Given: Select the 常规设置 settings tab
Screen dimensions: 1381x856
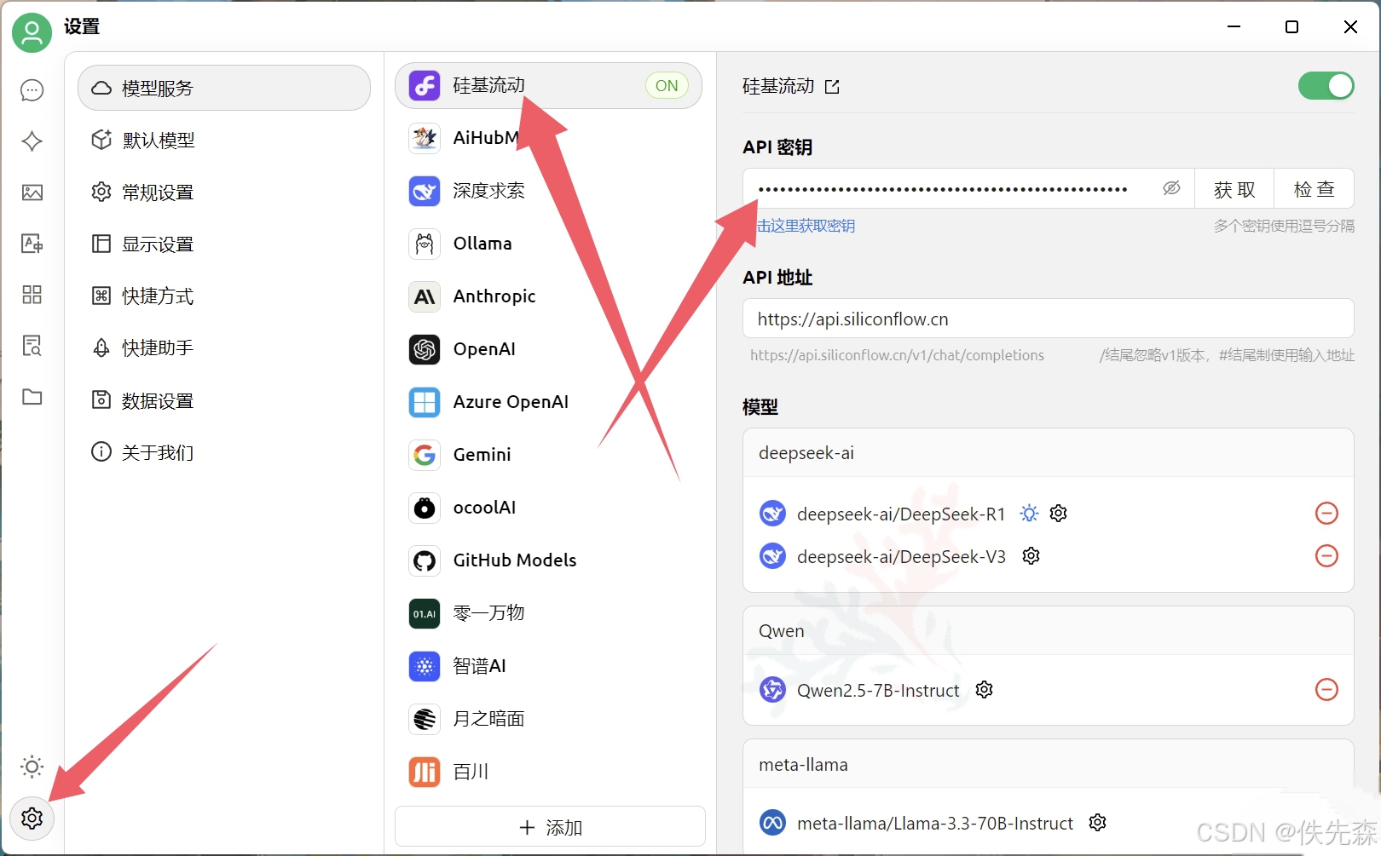Looking at the screenshot, I should tap(224, 192).
